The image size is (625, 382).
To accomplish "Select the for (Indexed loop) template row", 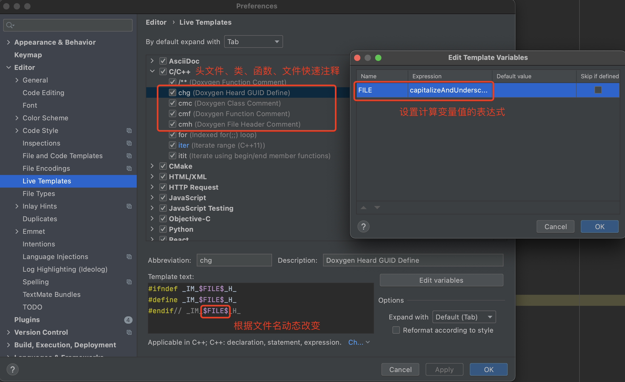I will point(217,135).
